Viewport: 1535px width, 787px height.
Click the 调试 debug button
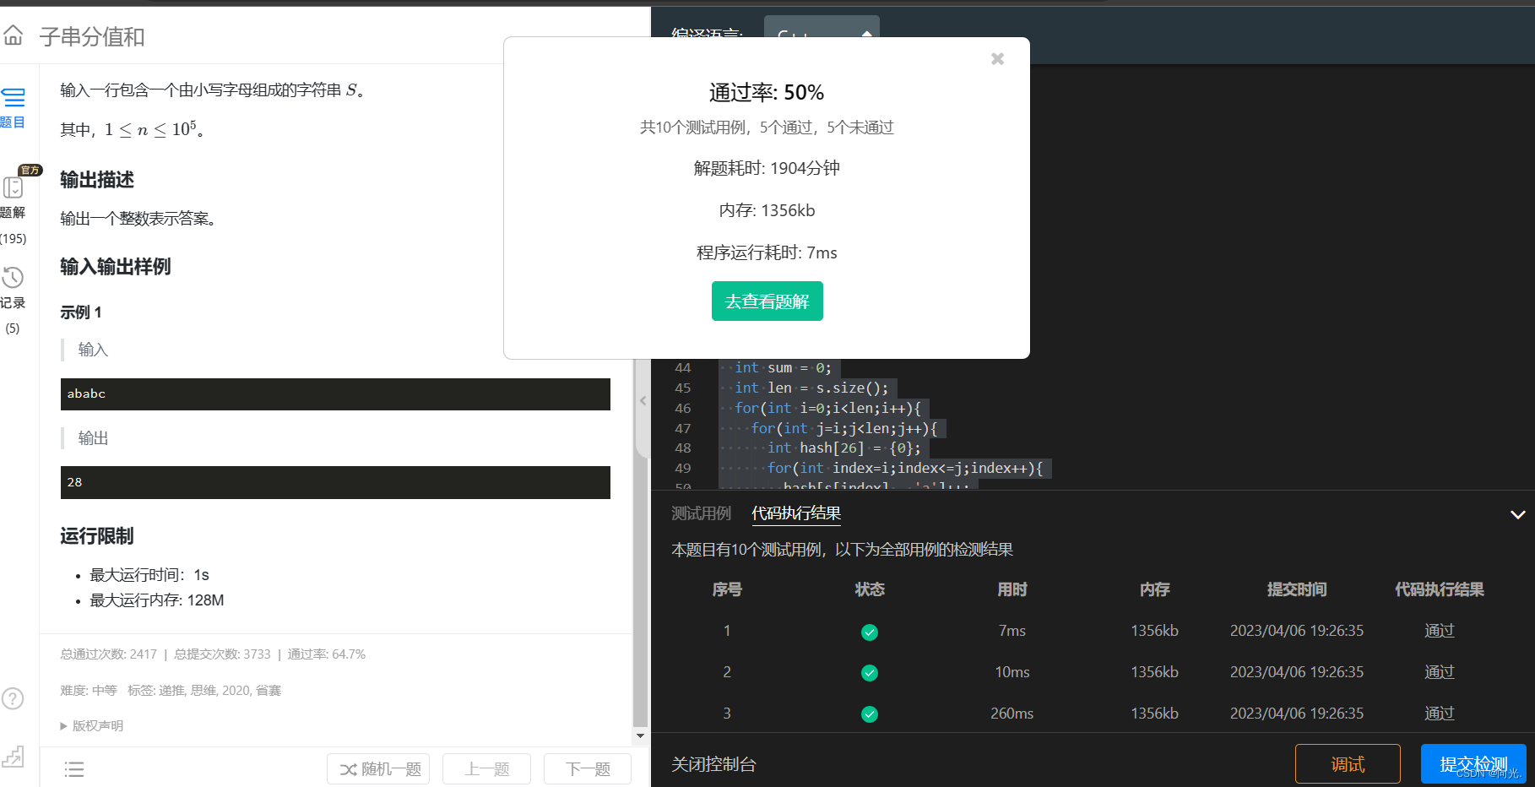pyautogui.click(x=1348, y=764)
